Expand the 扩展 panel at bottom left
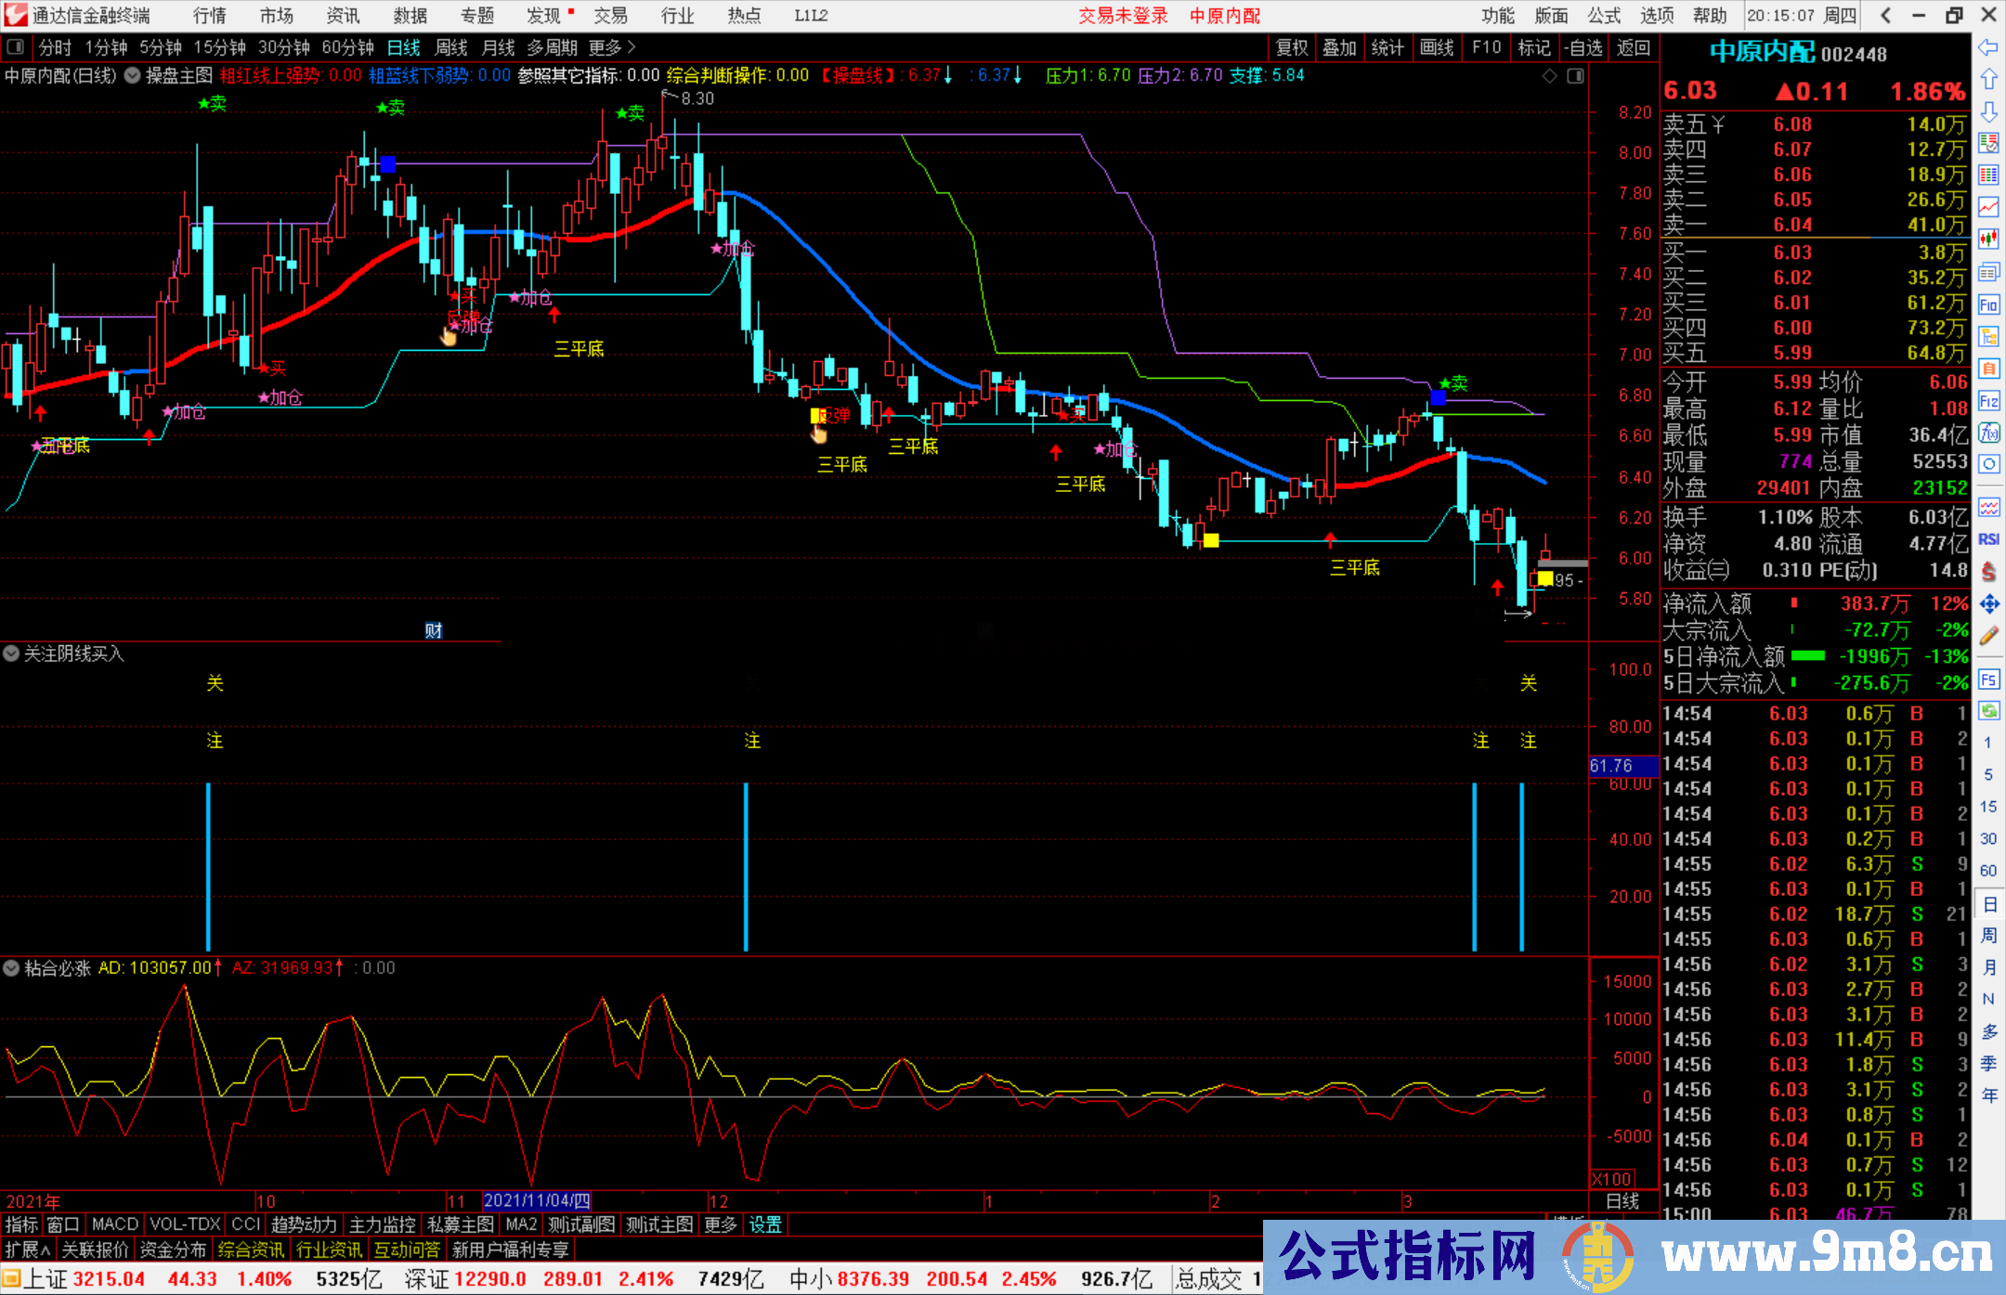The width and height of the screenshot is (2006, 1295). [27, 1250]
